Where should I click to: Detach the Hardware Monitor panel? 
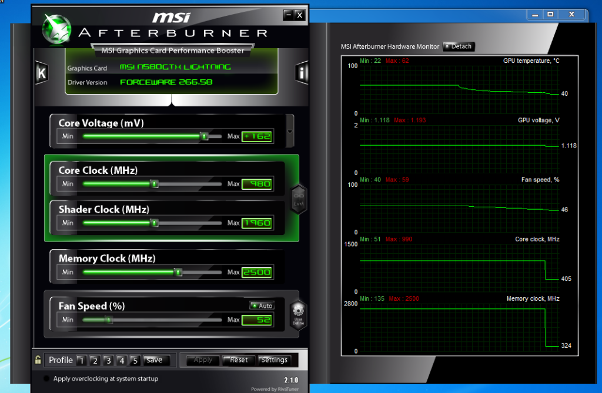pyautogui.click(x=459, y=46)
